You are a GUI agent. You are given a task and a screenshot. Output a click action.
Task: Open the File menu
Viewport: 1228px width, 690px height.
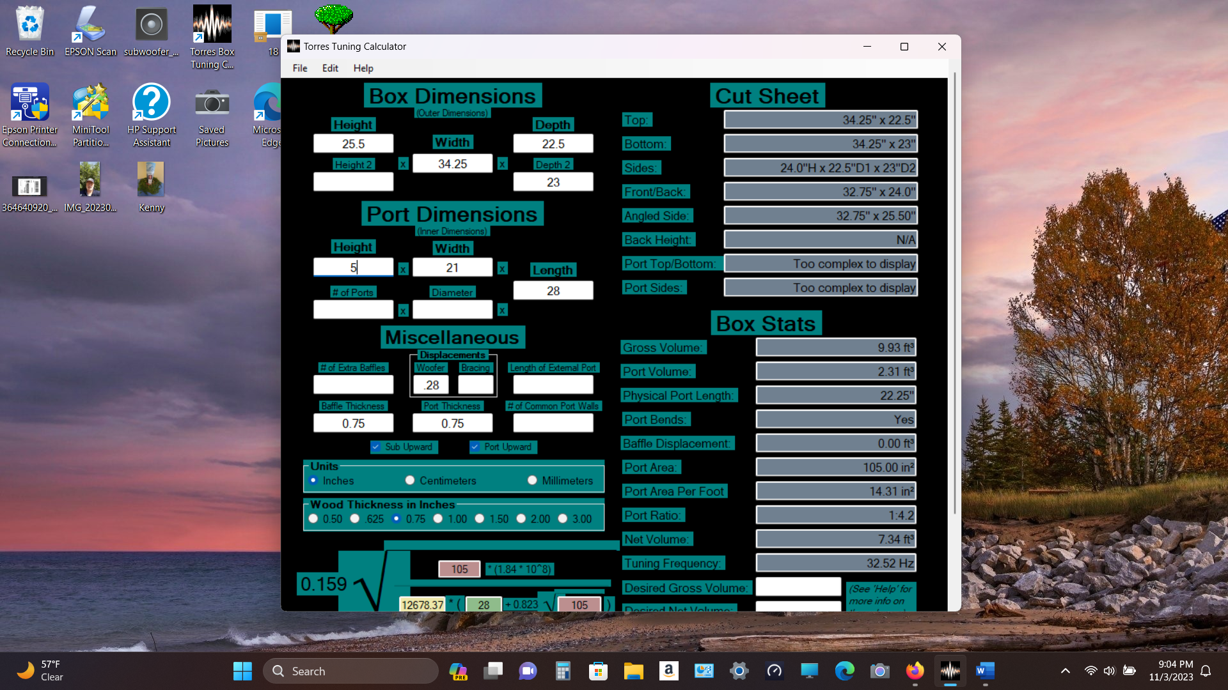tap(299, 68)
